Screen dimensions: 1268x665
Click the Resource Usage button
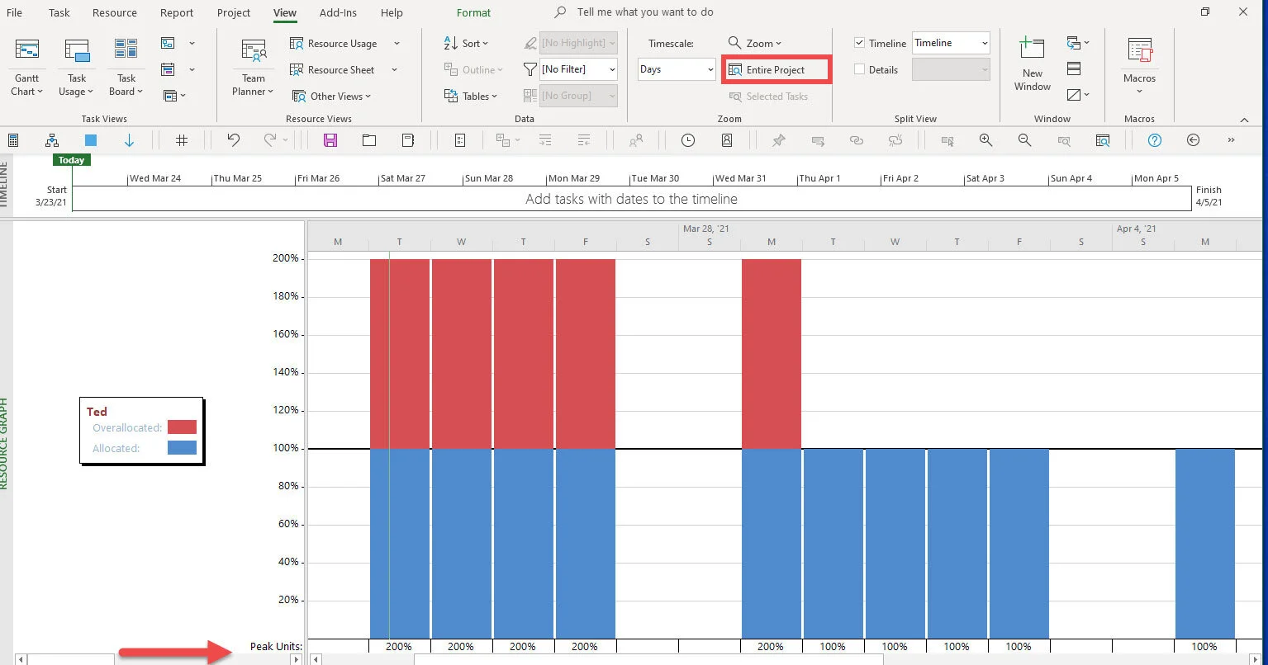[334, 44]
